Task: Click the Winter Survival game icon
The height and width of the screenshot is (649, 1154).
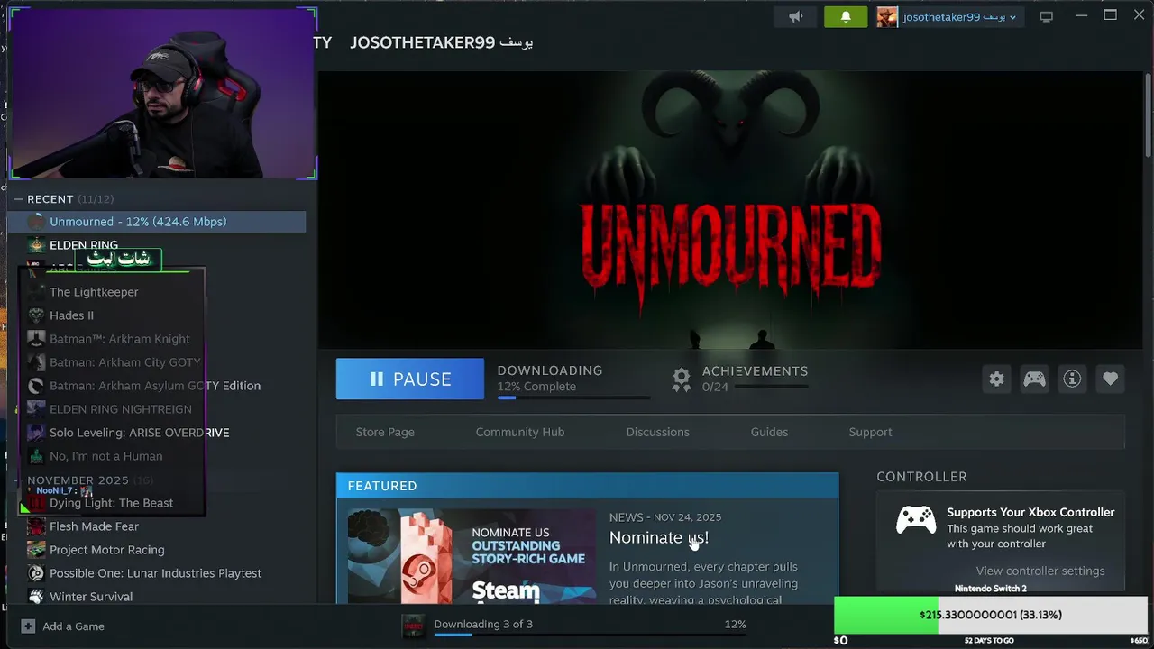Action: point(36,597)
